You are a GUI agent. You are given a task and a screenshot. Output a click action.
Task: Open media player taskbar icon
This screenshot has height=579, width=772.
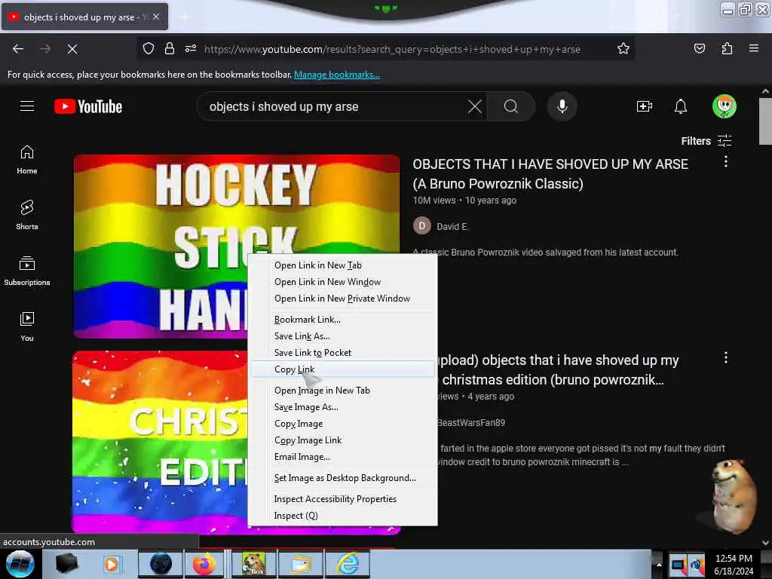click(112, 564)
